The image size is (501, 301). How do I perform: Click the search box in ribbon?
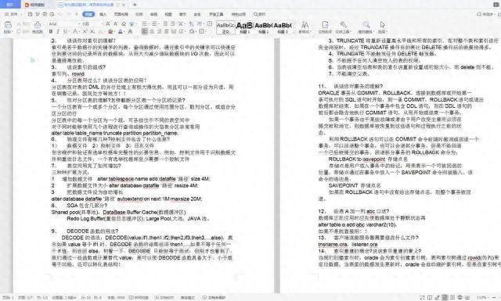[x=259, y=14]
